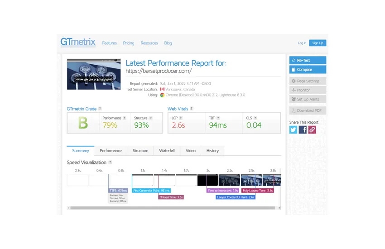385x249 pixels.
Task: Open Speed Visualization help icon
Action: pyautogui.click(x=110, y=163)
